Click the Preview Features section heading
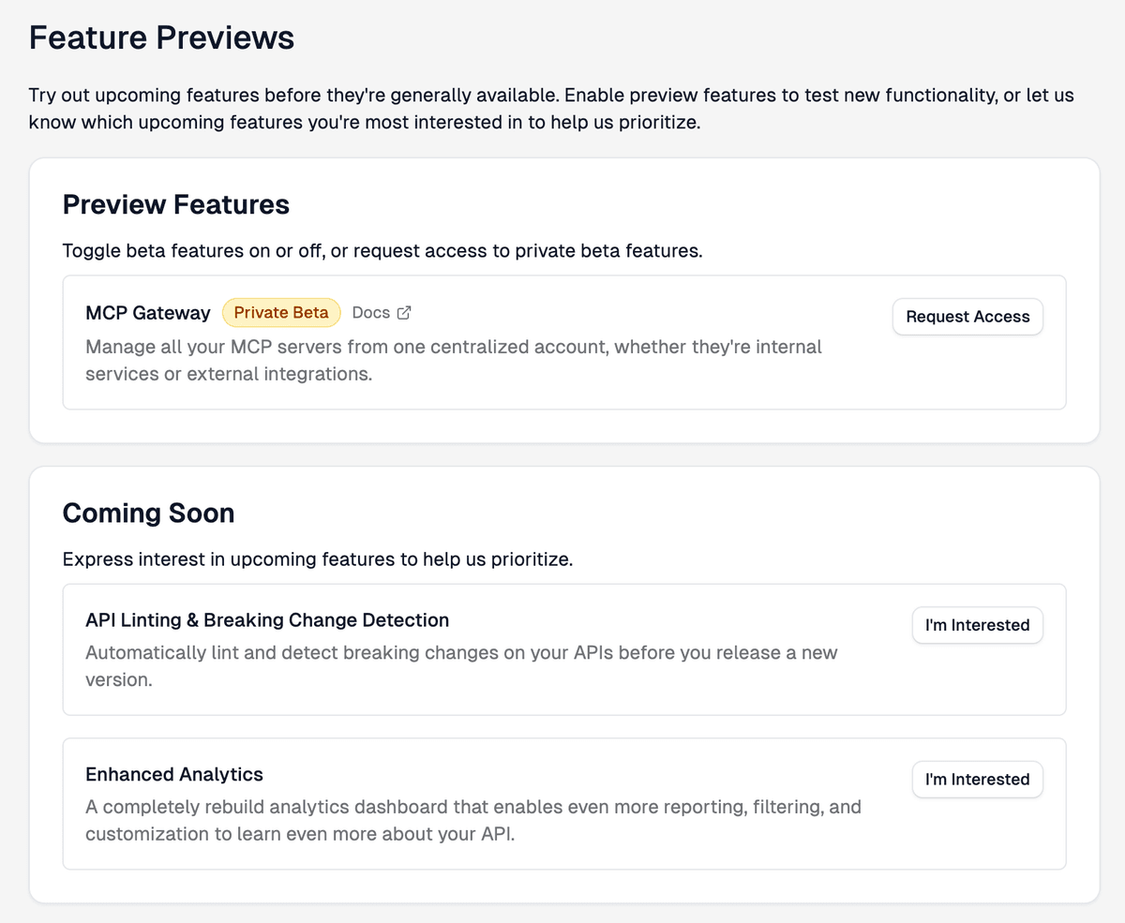1125x923 pixels. 175,204
